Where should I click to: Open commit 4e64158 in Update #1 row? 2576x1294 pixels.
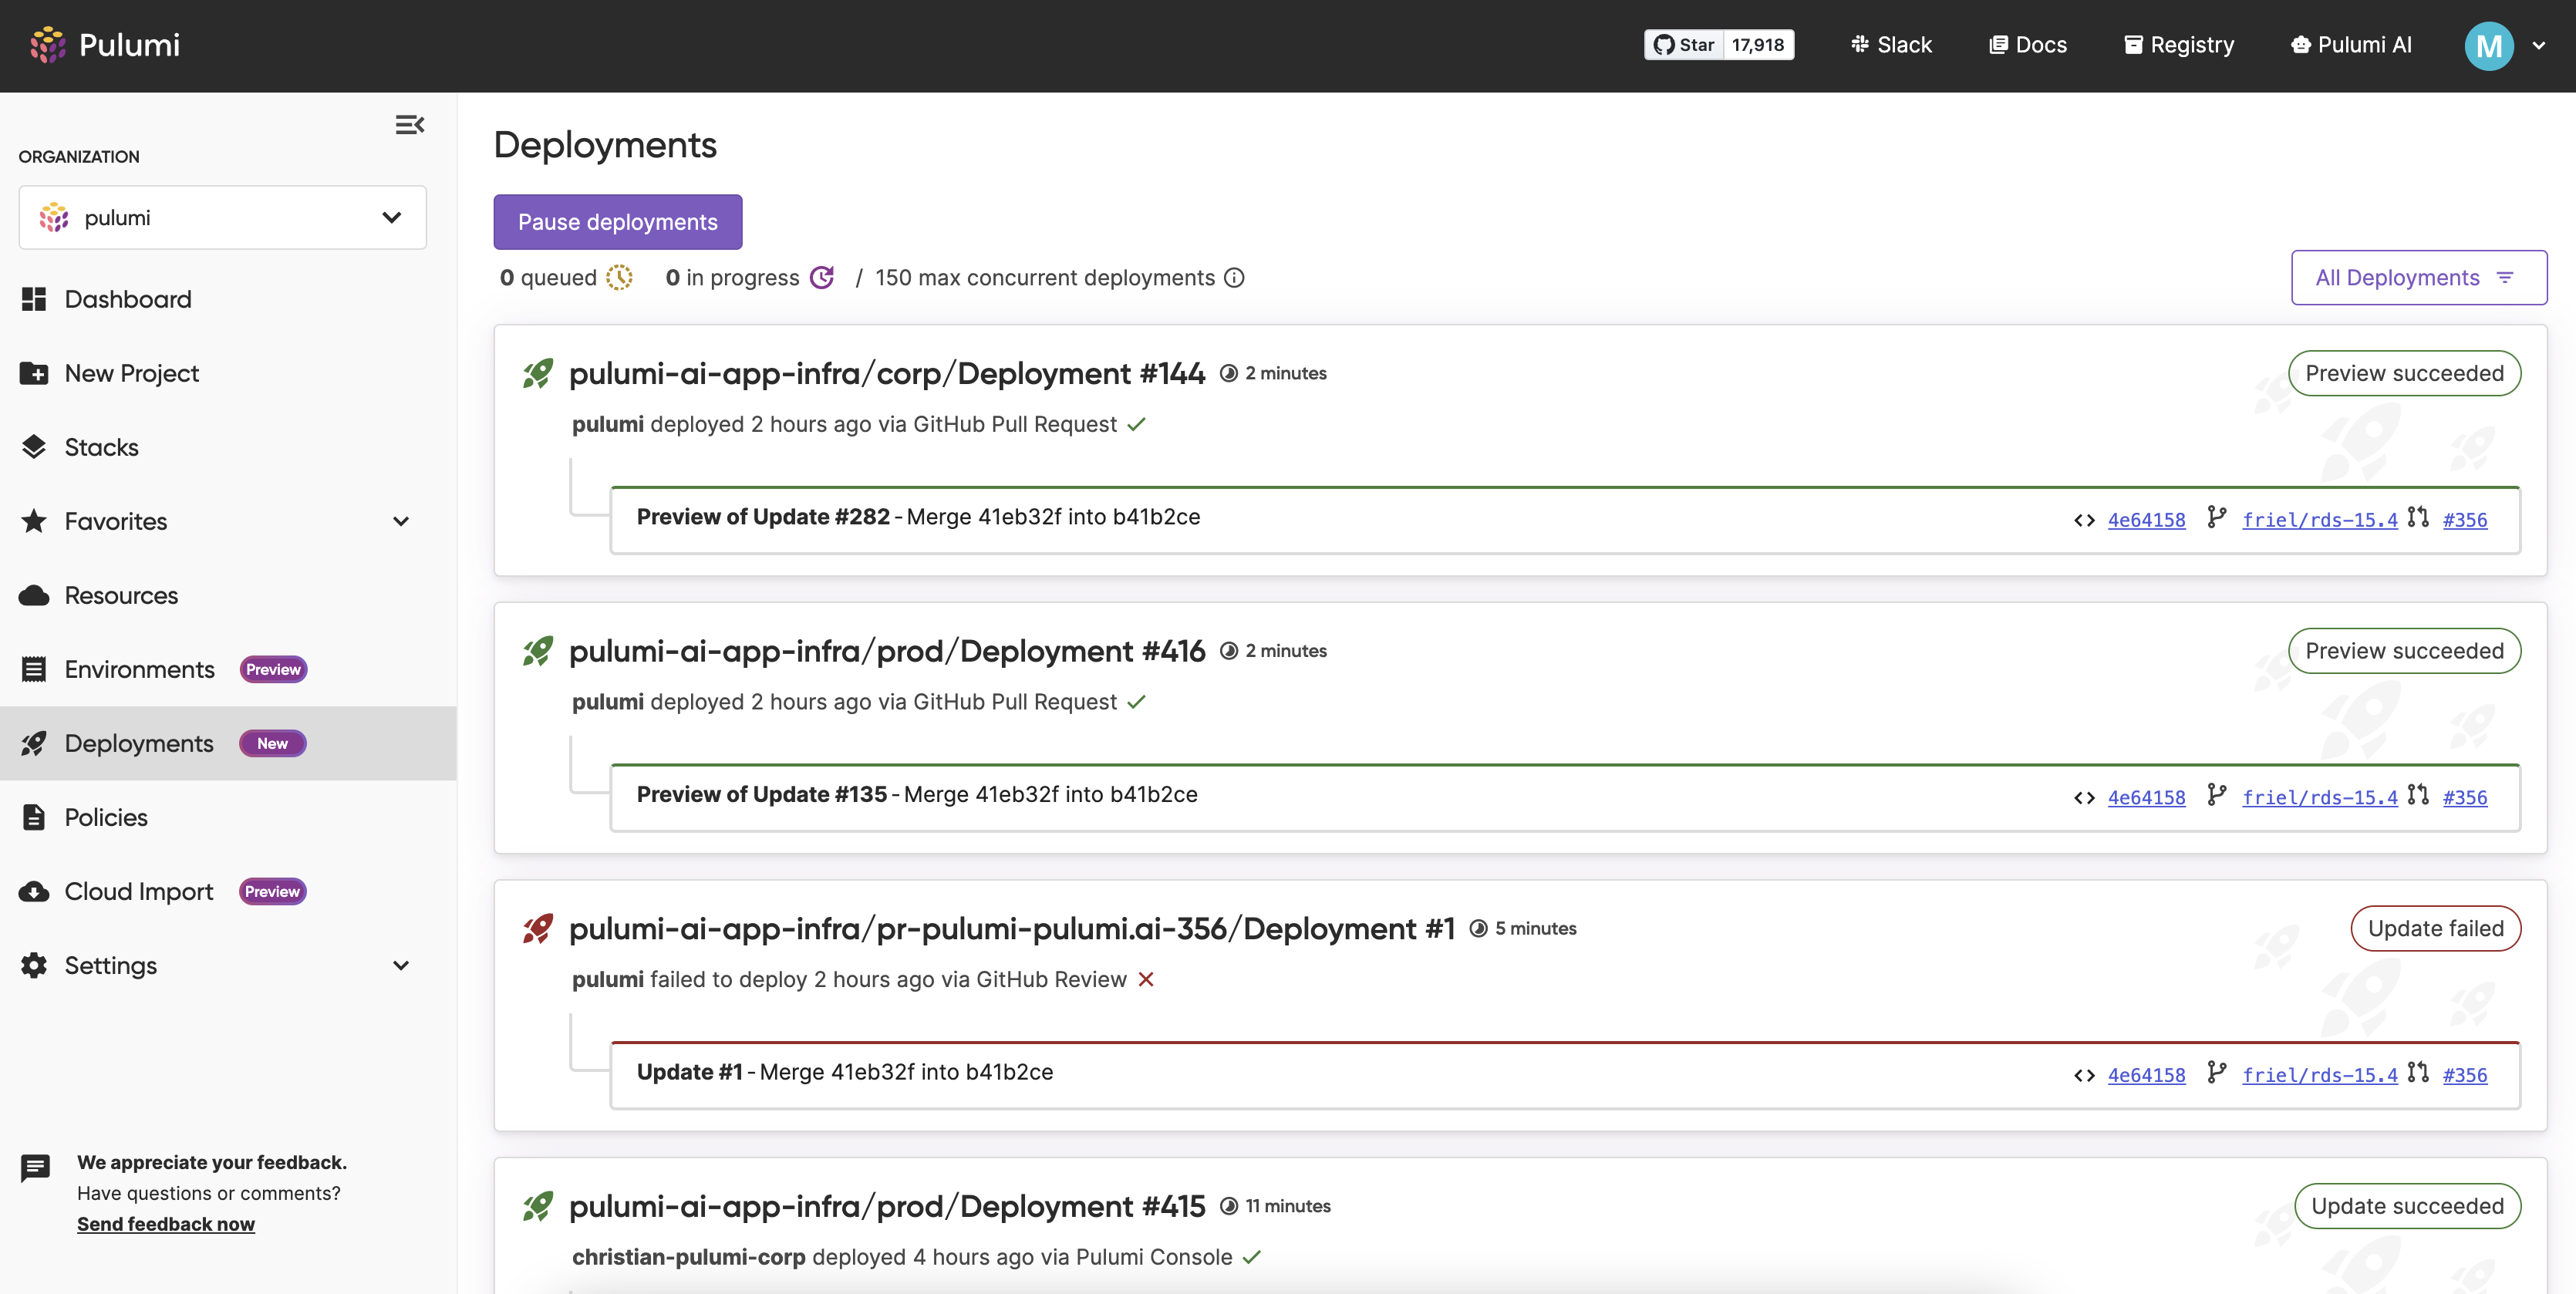2146,1075
